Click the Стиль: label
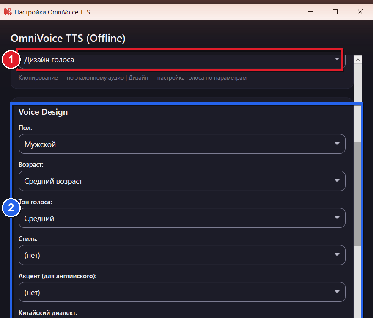Image resolution: width=373 pixels, height=318 pixels. click(x=28, y=239)
